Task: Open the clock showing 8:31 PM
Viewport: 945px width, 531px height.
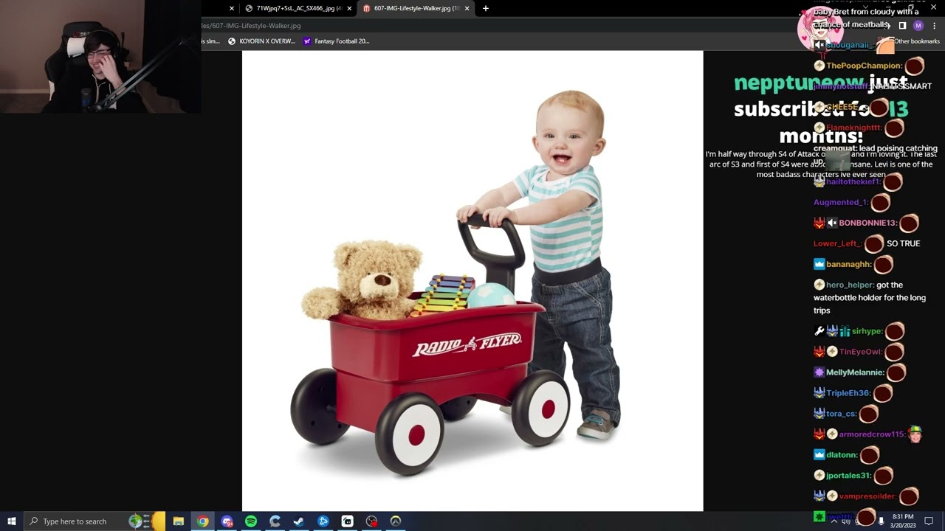Action: 903,521
